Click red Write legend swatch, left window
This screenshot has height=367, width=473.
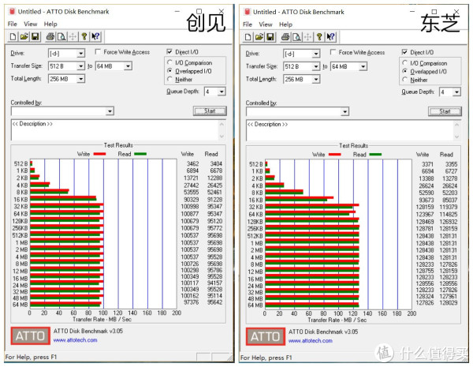pyautogui.click(x=99, y=154)
